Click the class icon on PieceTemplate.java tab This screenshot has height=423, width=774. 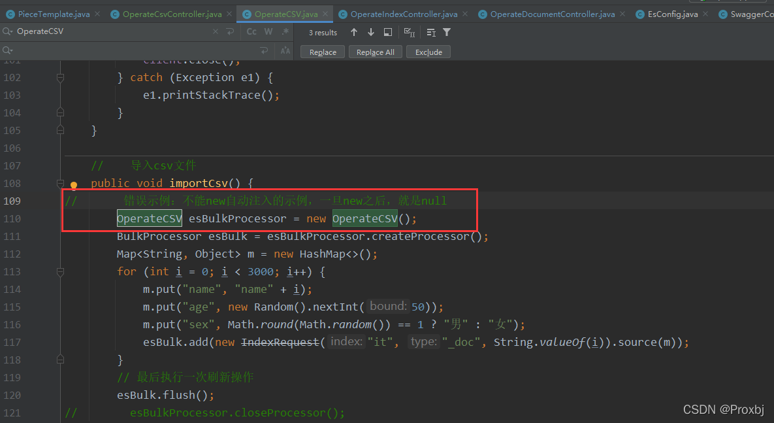tap(10, 14)
